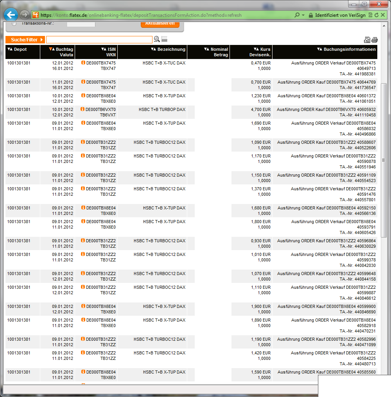This screenshot has width=391, height=397.
Task: Click the flatex favicon in the address bar
Action: point(36,15)
